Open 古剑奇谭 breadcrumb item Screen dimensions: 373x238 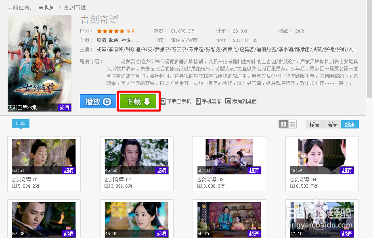point(75,8)
